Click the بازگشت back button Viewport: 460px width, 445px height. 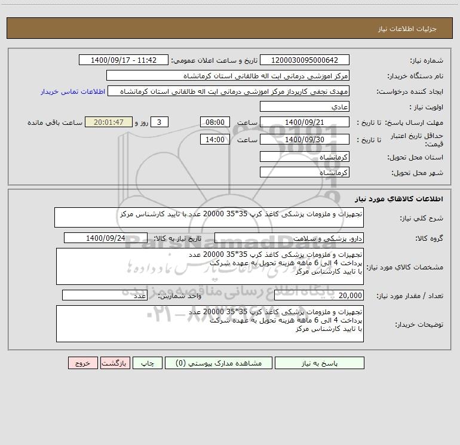click(115, 363)
